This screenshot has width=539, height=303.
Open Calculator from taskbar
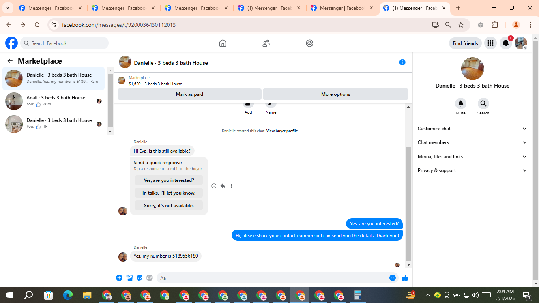click(x=358, y=295)
